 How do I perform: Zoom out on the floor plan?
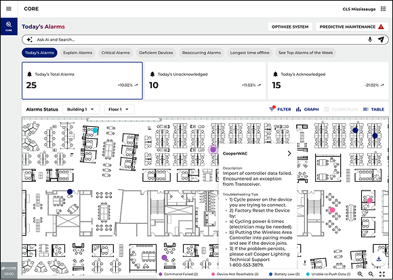click(x=371, y=274)
